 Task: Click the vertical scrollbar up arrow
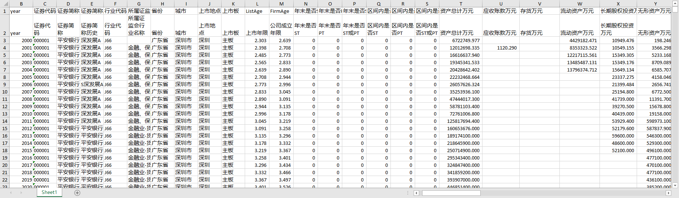675,3
